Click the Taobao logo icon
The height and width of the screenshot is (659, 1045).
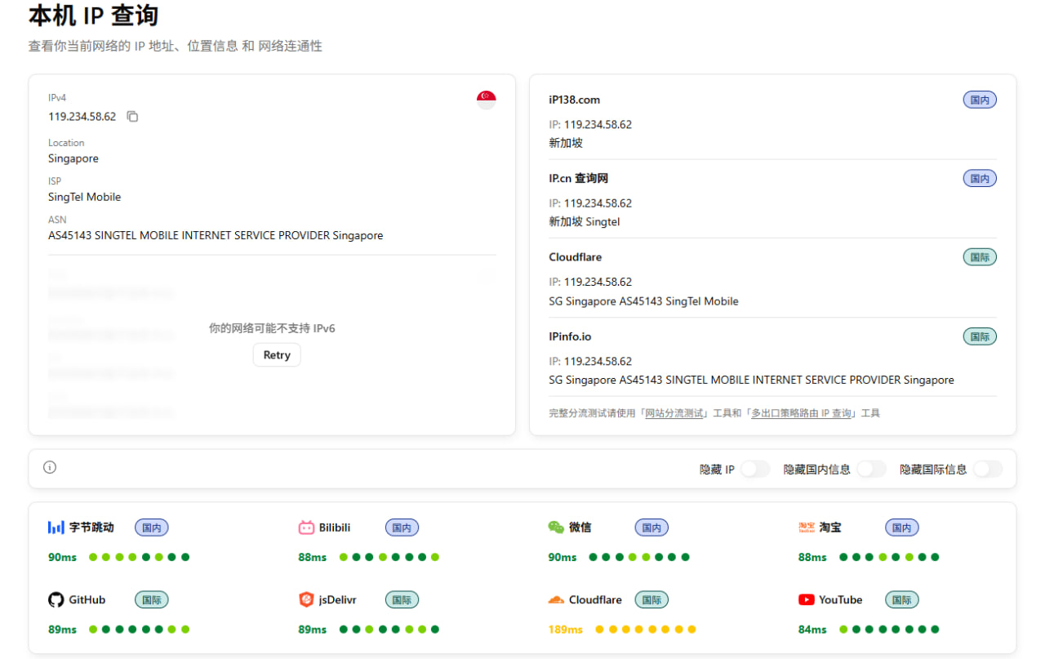pos(807,528)
